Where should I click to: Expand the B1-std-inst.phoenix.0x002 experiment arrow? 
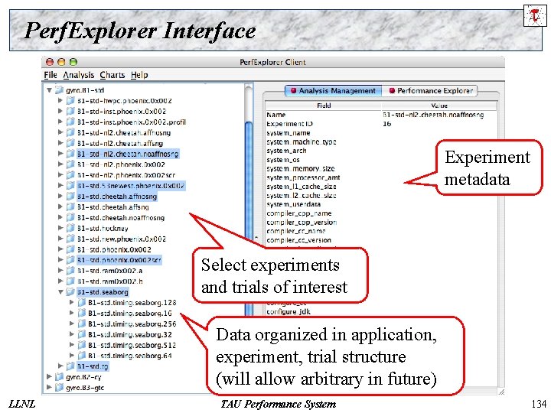pyautogui.click(x=60, y=112)
